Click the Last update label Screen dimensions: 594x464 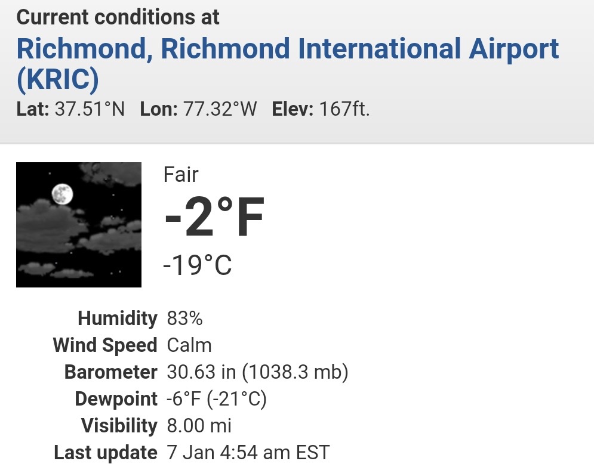coord(105,453)
